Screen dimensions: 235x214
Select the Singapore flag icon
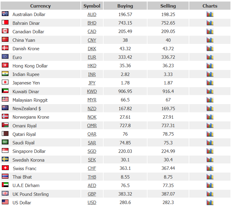[5, 150]
